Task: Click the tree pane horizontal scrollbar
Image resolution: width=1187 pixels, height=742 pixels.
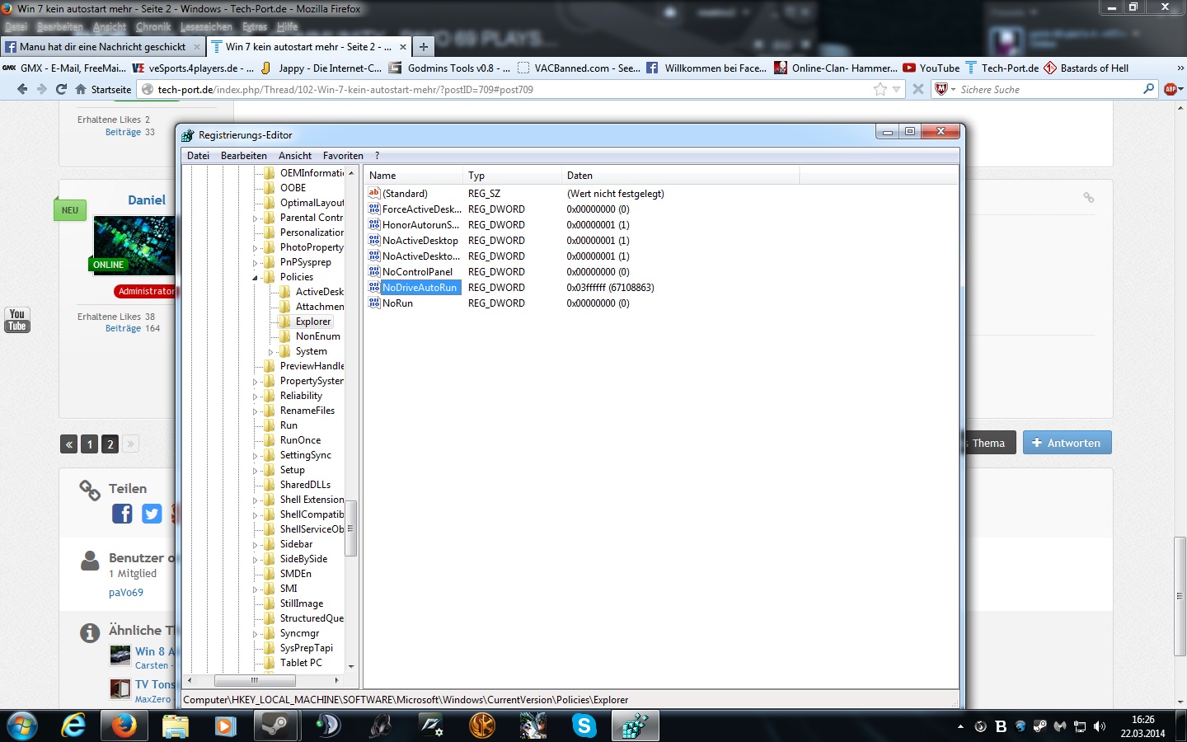Action: 255,680
